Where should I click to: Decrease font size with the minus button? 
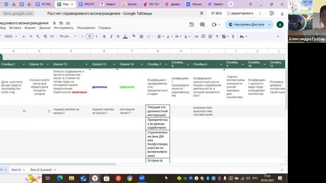(x=83, y=37)
